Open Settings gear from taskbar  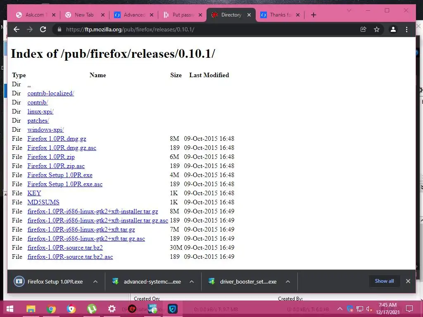click(112, 309)
